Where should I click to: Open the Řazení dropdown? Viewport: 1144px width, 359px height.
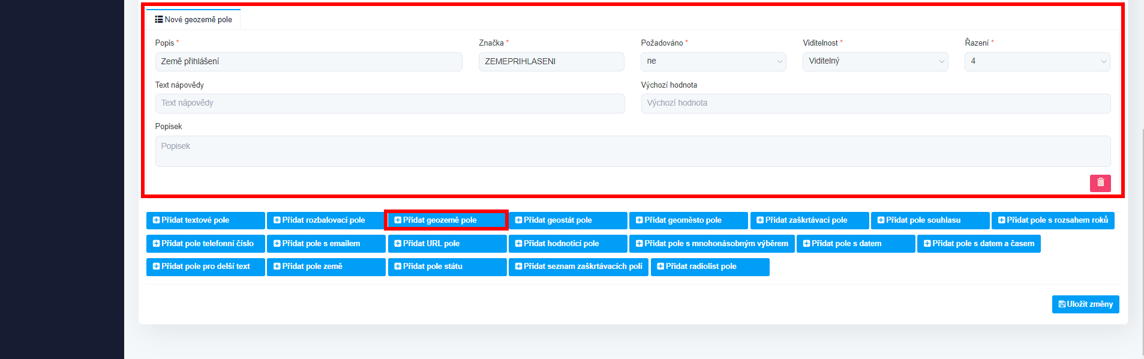pyautogui.click(x=1037, y=62)
